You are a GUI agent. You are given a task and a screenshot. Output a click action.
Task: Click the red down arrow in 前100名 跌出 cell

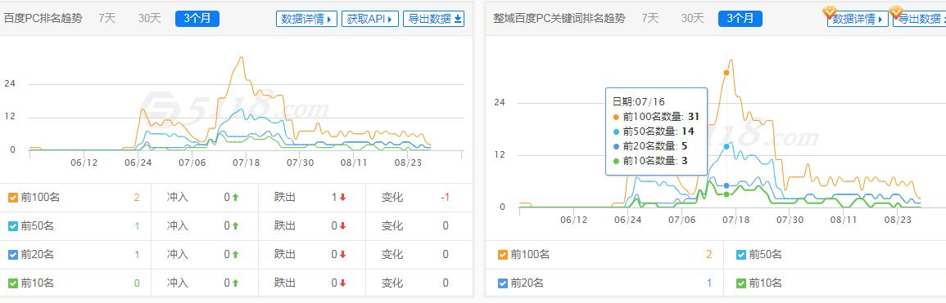point(342,197)
